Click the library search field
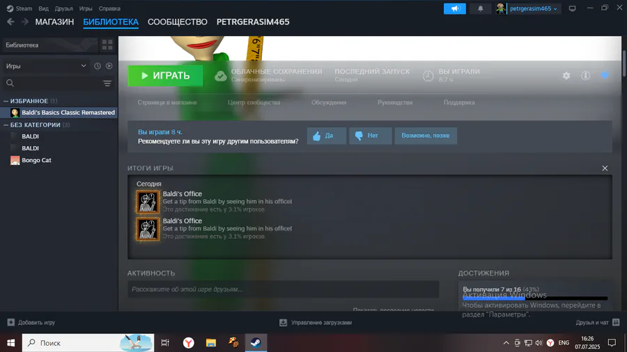Viewport: 627px width, 352px height. [52, 83]
